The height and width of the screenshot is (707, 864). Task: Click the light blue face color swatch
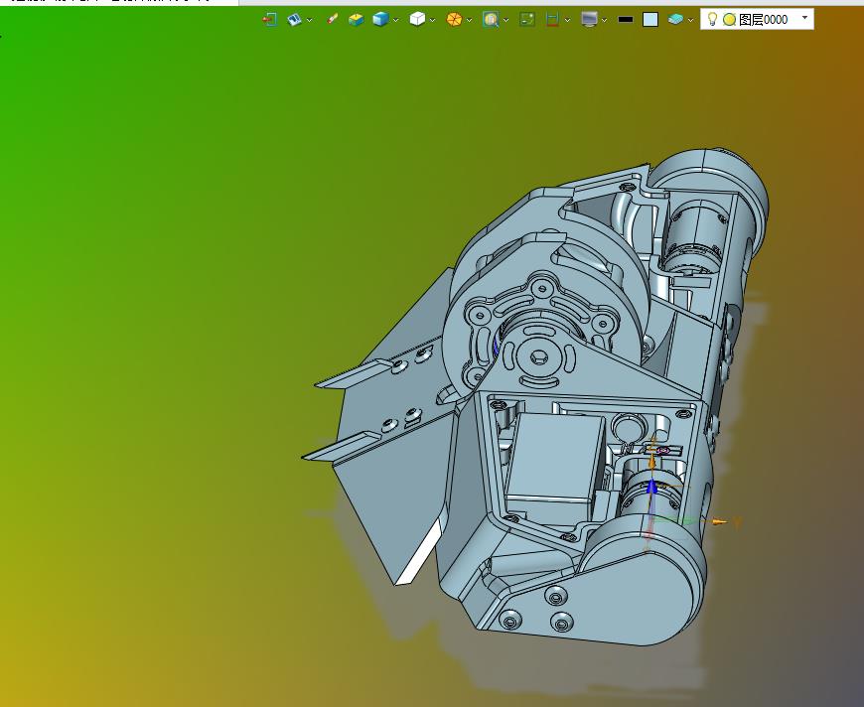click(650, 20)
